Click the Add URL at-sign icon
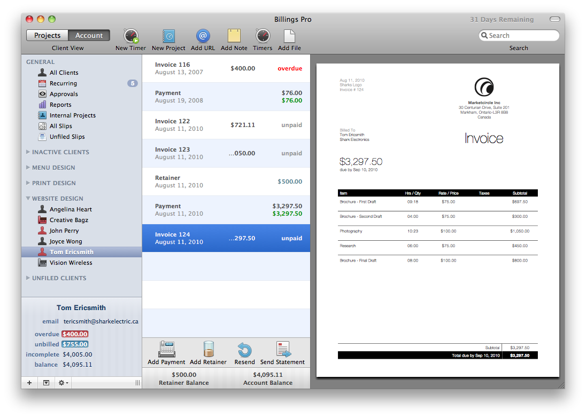Image resolution: width=586 pixels, height=418 pixels. click(x=203, y=36)
